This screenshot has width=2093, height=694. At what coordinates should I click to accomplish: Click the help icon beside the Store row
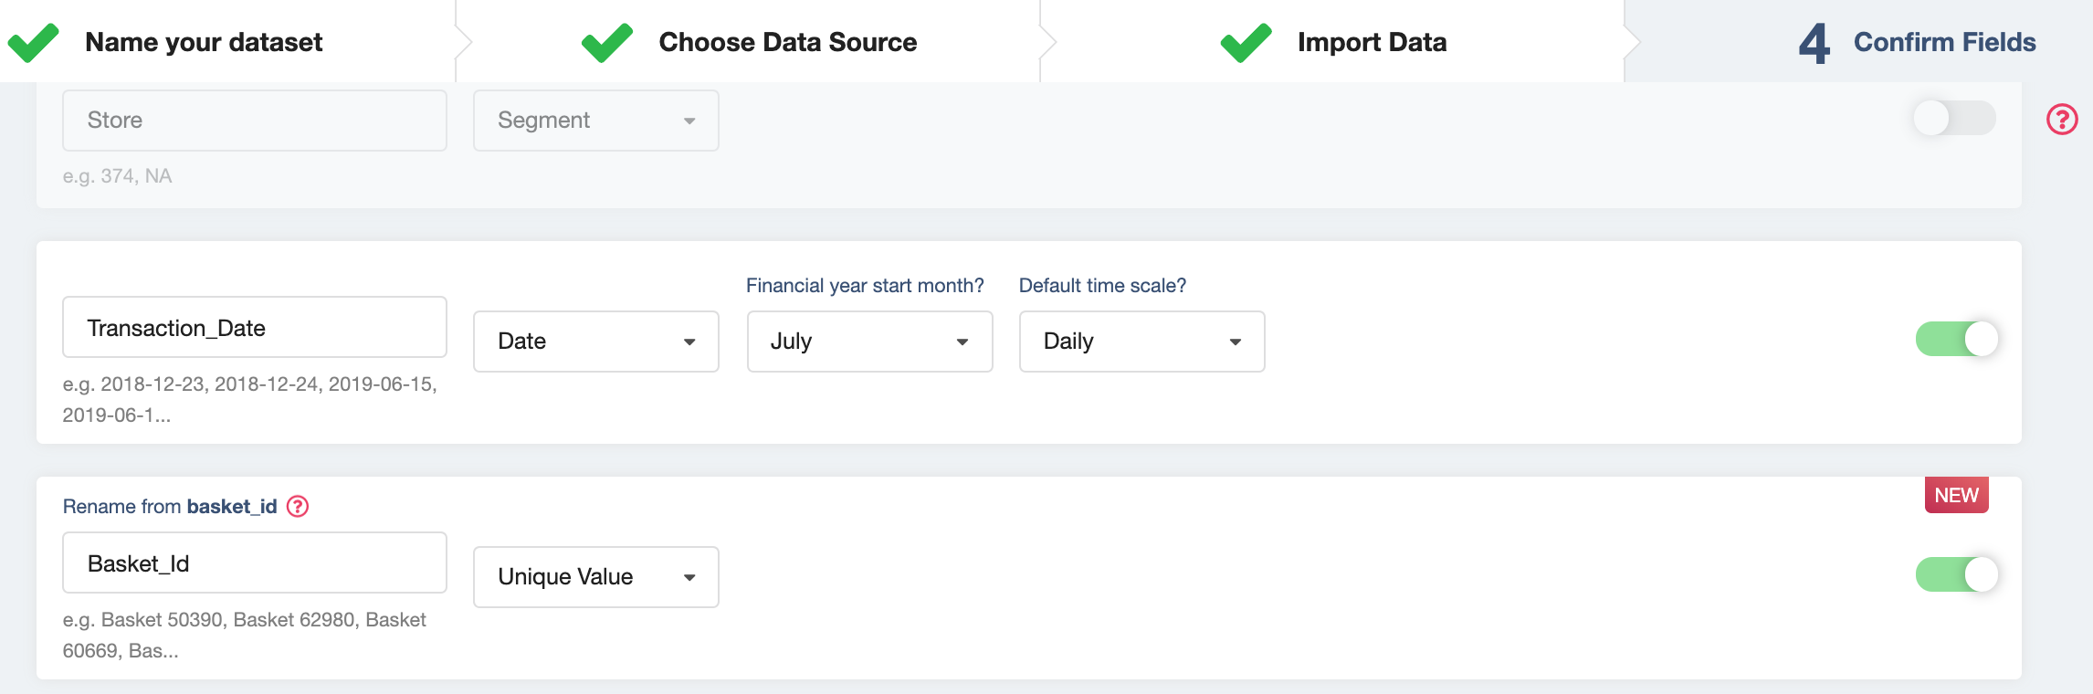click(2062, 120)
